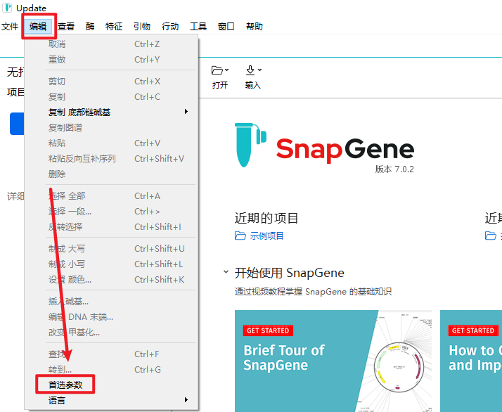
Task: Open the dropdown arrow next to 输入
Action: click(x=260, y=70)
